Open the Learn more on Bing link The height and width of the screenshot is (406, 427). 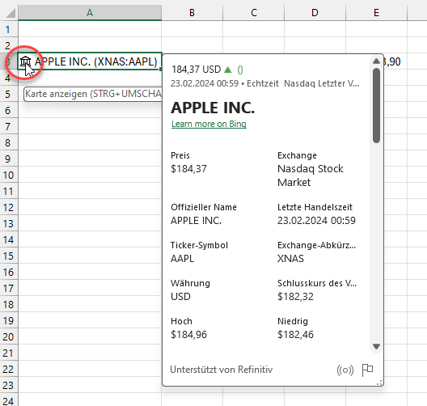[209, 124]
